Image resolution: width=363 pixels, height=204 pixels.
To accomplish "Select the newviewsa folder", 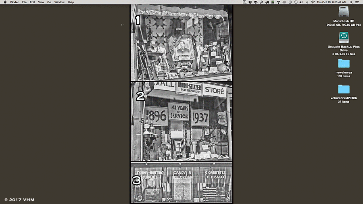I will point(344,63).
